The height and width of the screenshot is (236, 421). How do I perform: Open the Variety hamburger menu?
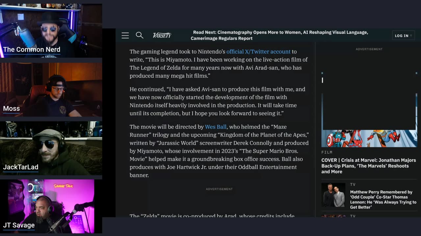pyautogui.click(x=125, y=35)
